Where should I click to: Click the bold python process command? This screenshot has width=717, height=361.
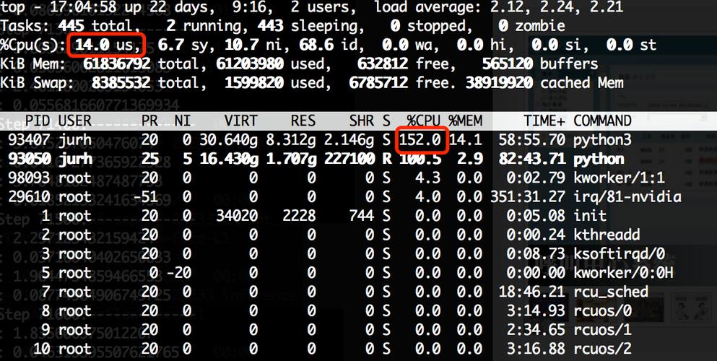click(x=598, y=158)
